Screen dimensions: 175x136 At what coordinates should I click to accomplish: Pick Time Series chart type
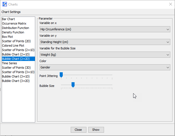pos(9,63)
